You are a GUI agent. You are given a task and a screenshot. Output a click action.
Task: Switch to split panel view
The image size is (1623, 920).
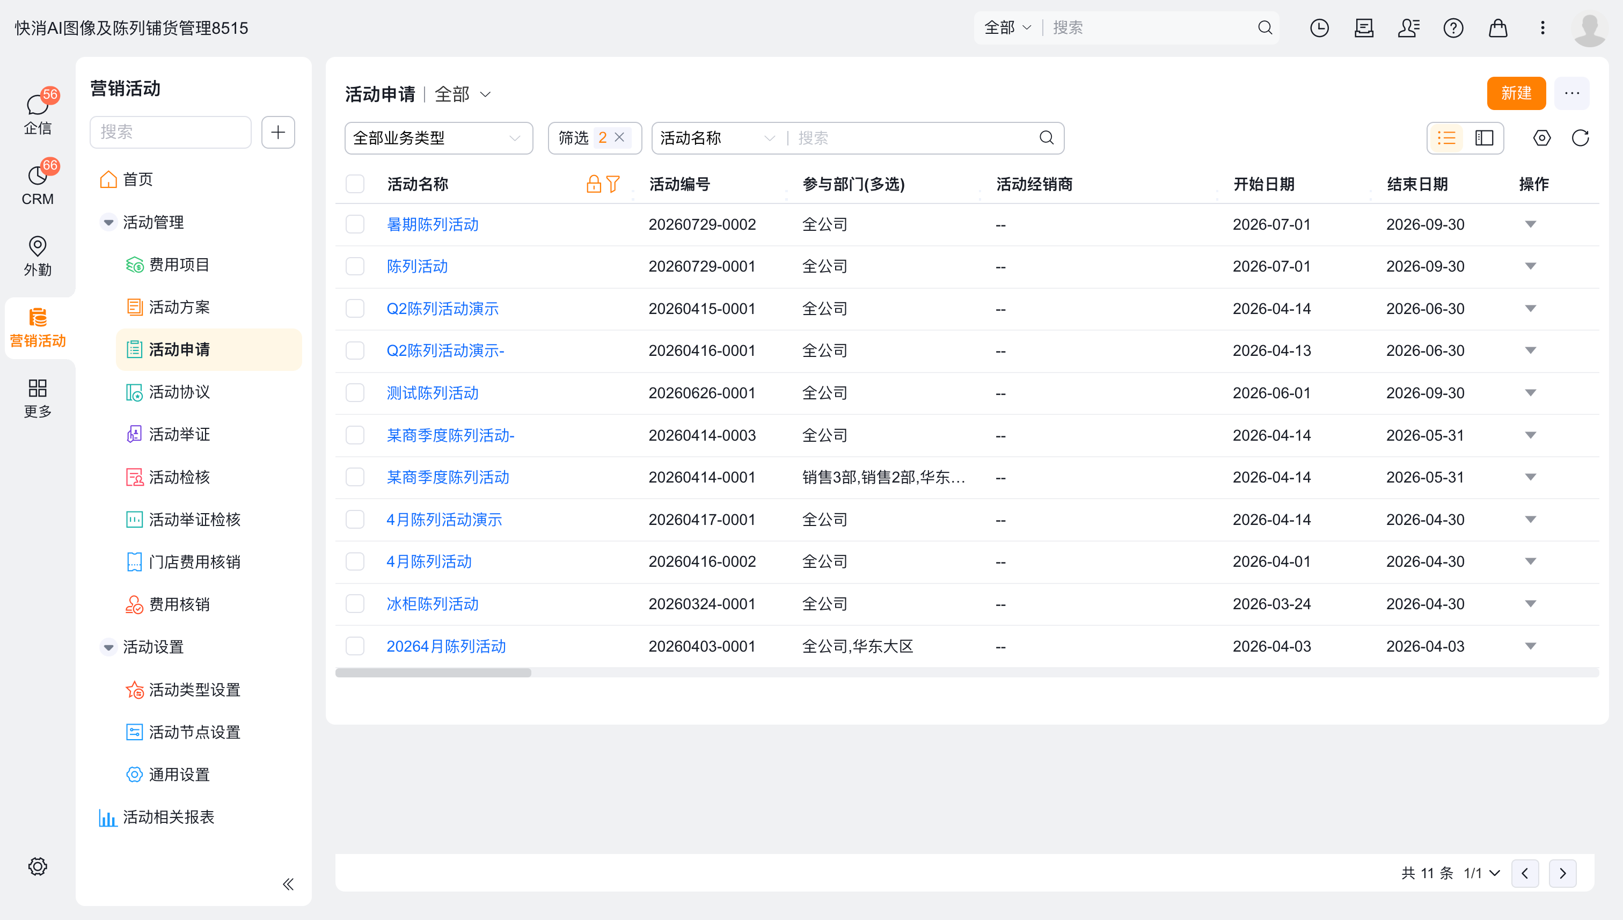[1484, 138]
